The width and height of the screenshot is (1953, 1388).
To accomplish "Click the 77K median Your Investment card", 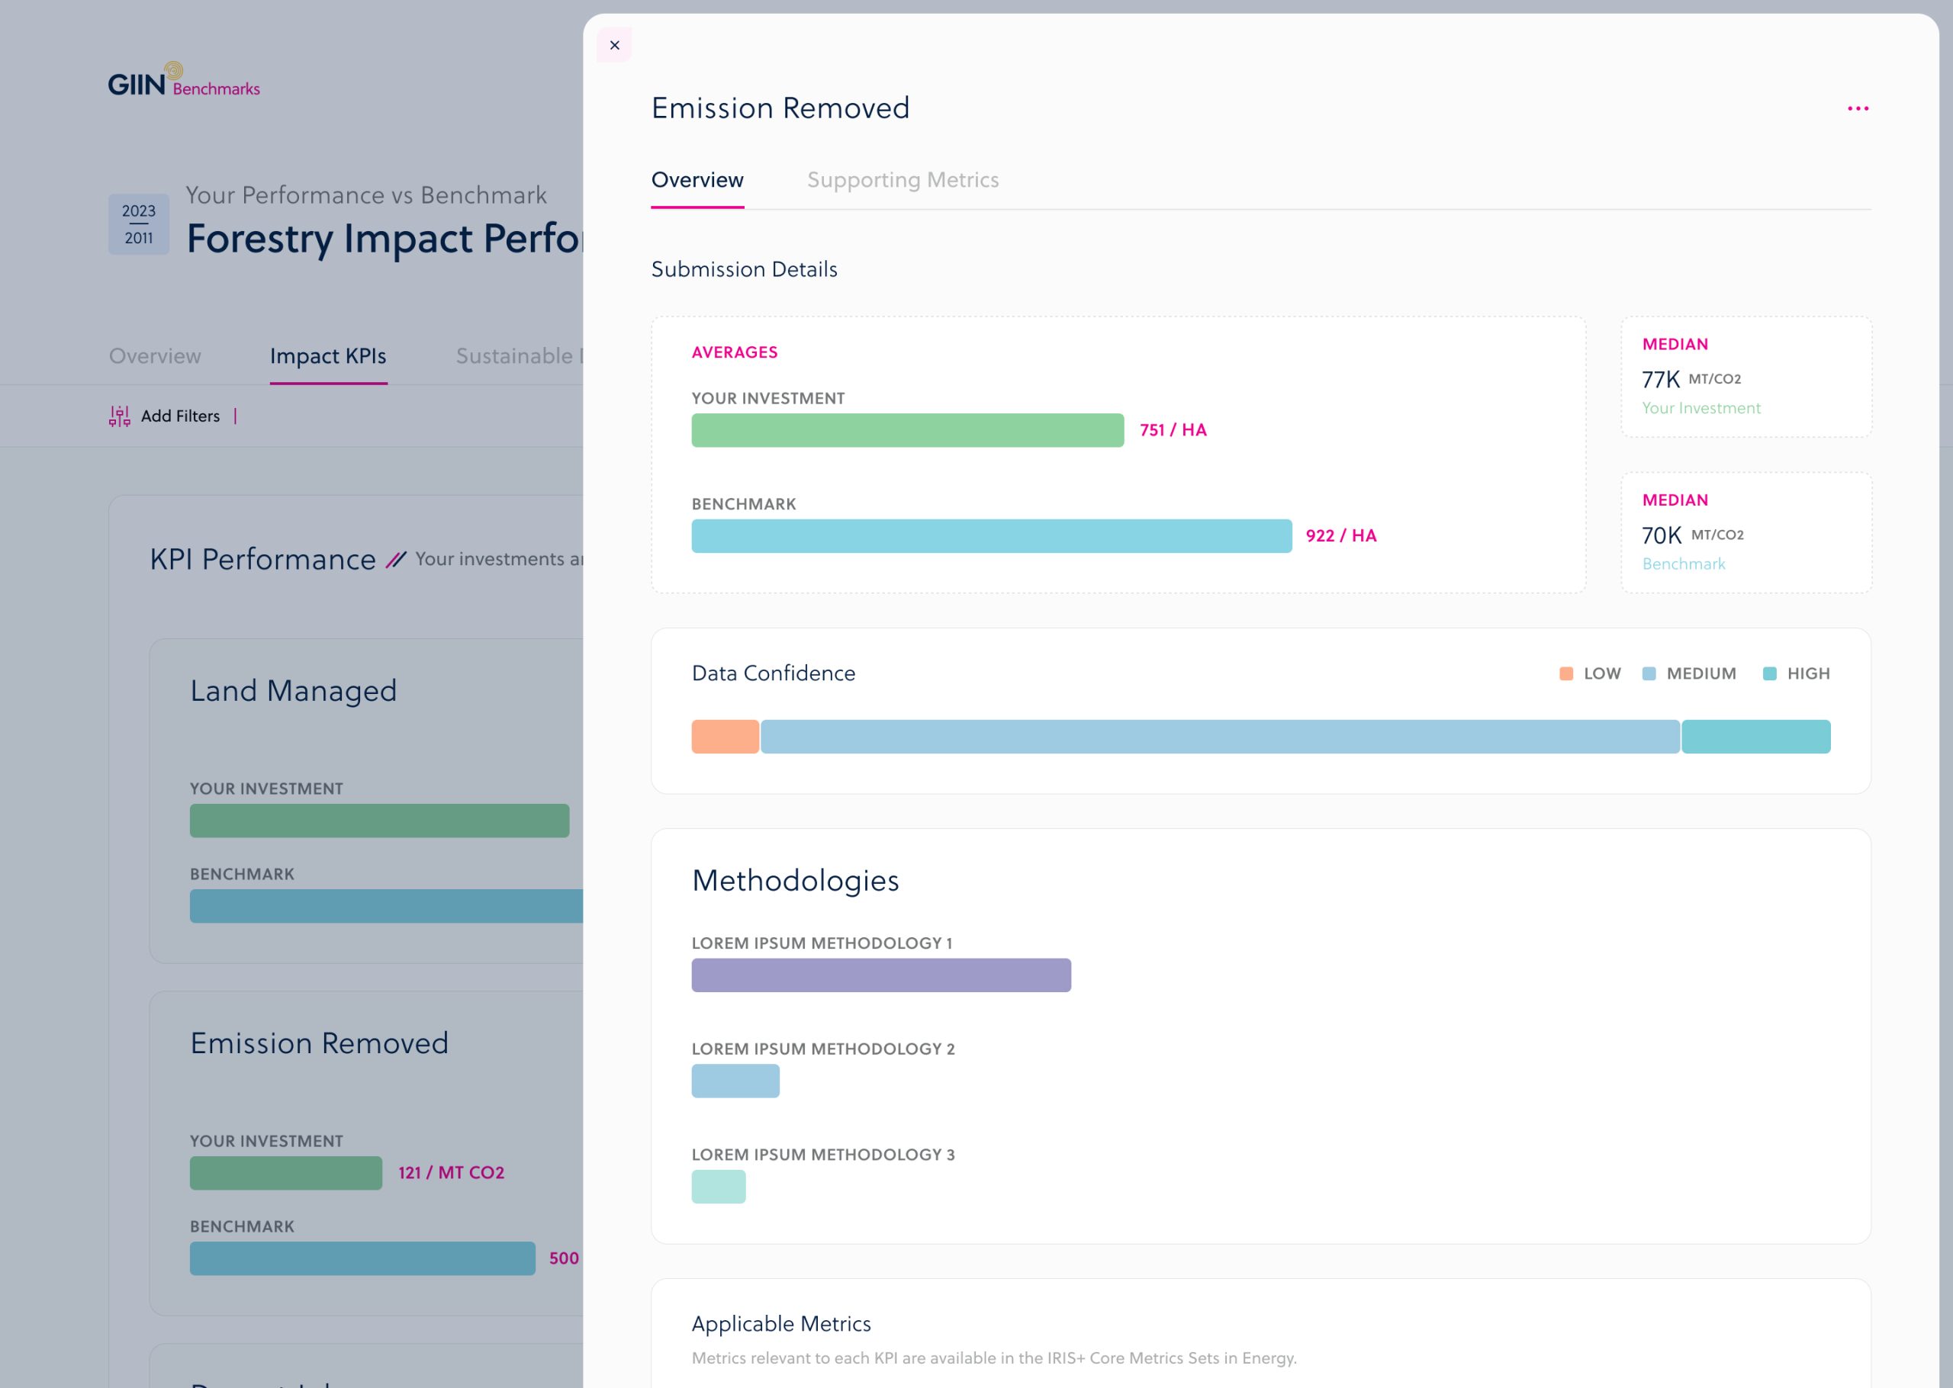I will [x=1745, y=377].
